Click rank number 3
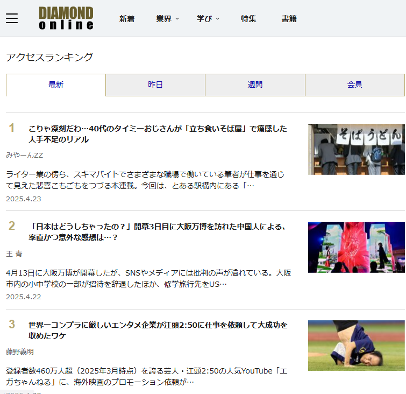 pos(12,324)
